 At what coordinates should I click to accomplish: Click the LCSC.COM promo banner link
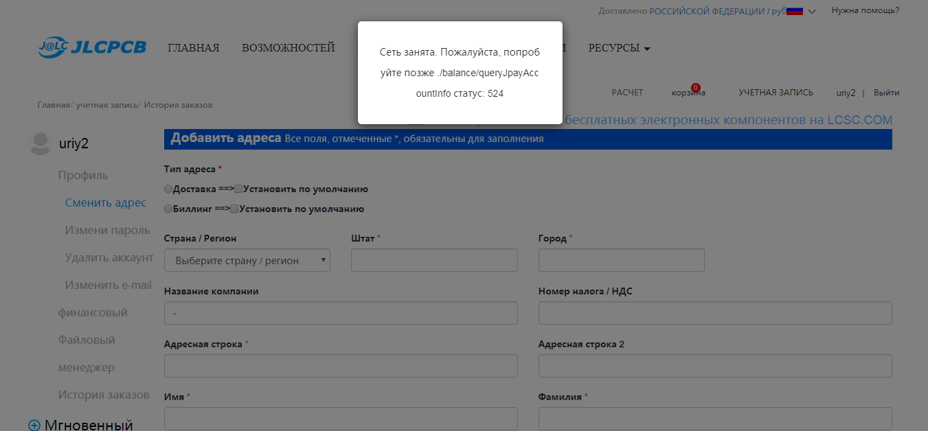click(728, 120)
